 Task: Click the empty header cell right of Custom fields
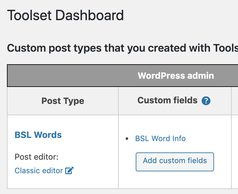pos(235,101)
